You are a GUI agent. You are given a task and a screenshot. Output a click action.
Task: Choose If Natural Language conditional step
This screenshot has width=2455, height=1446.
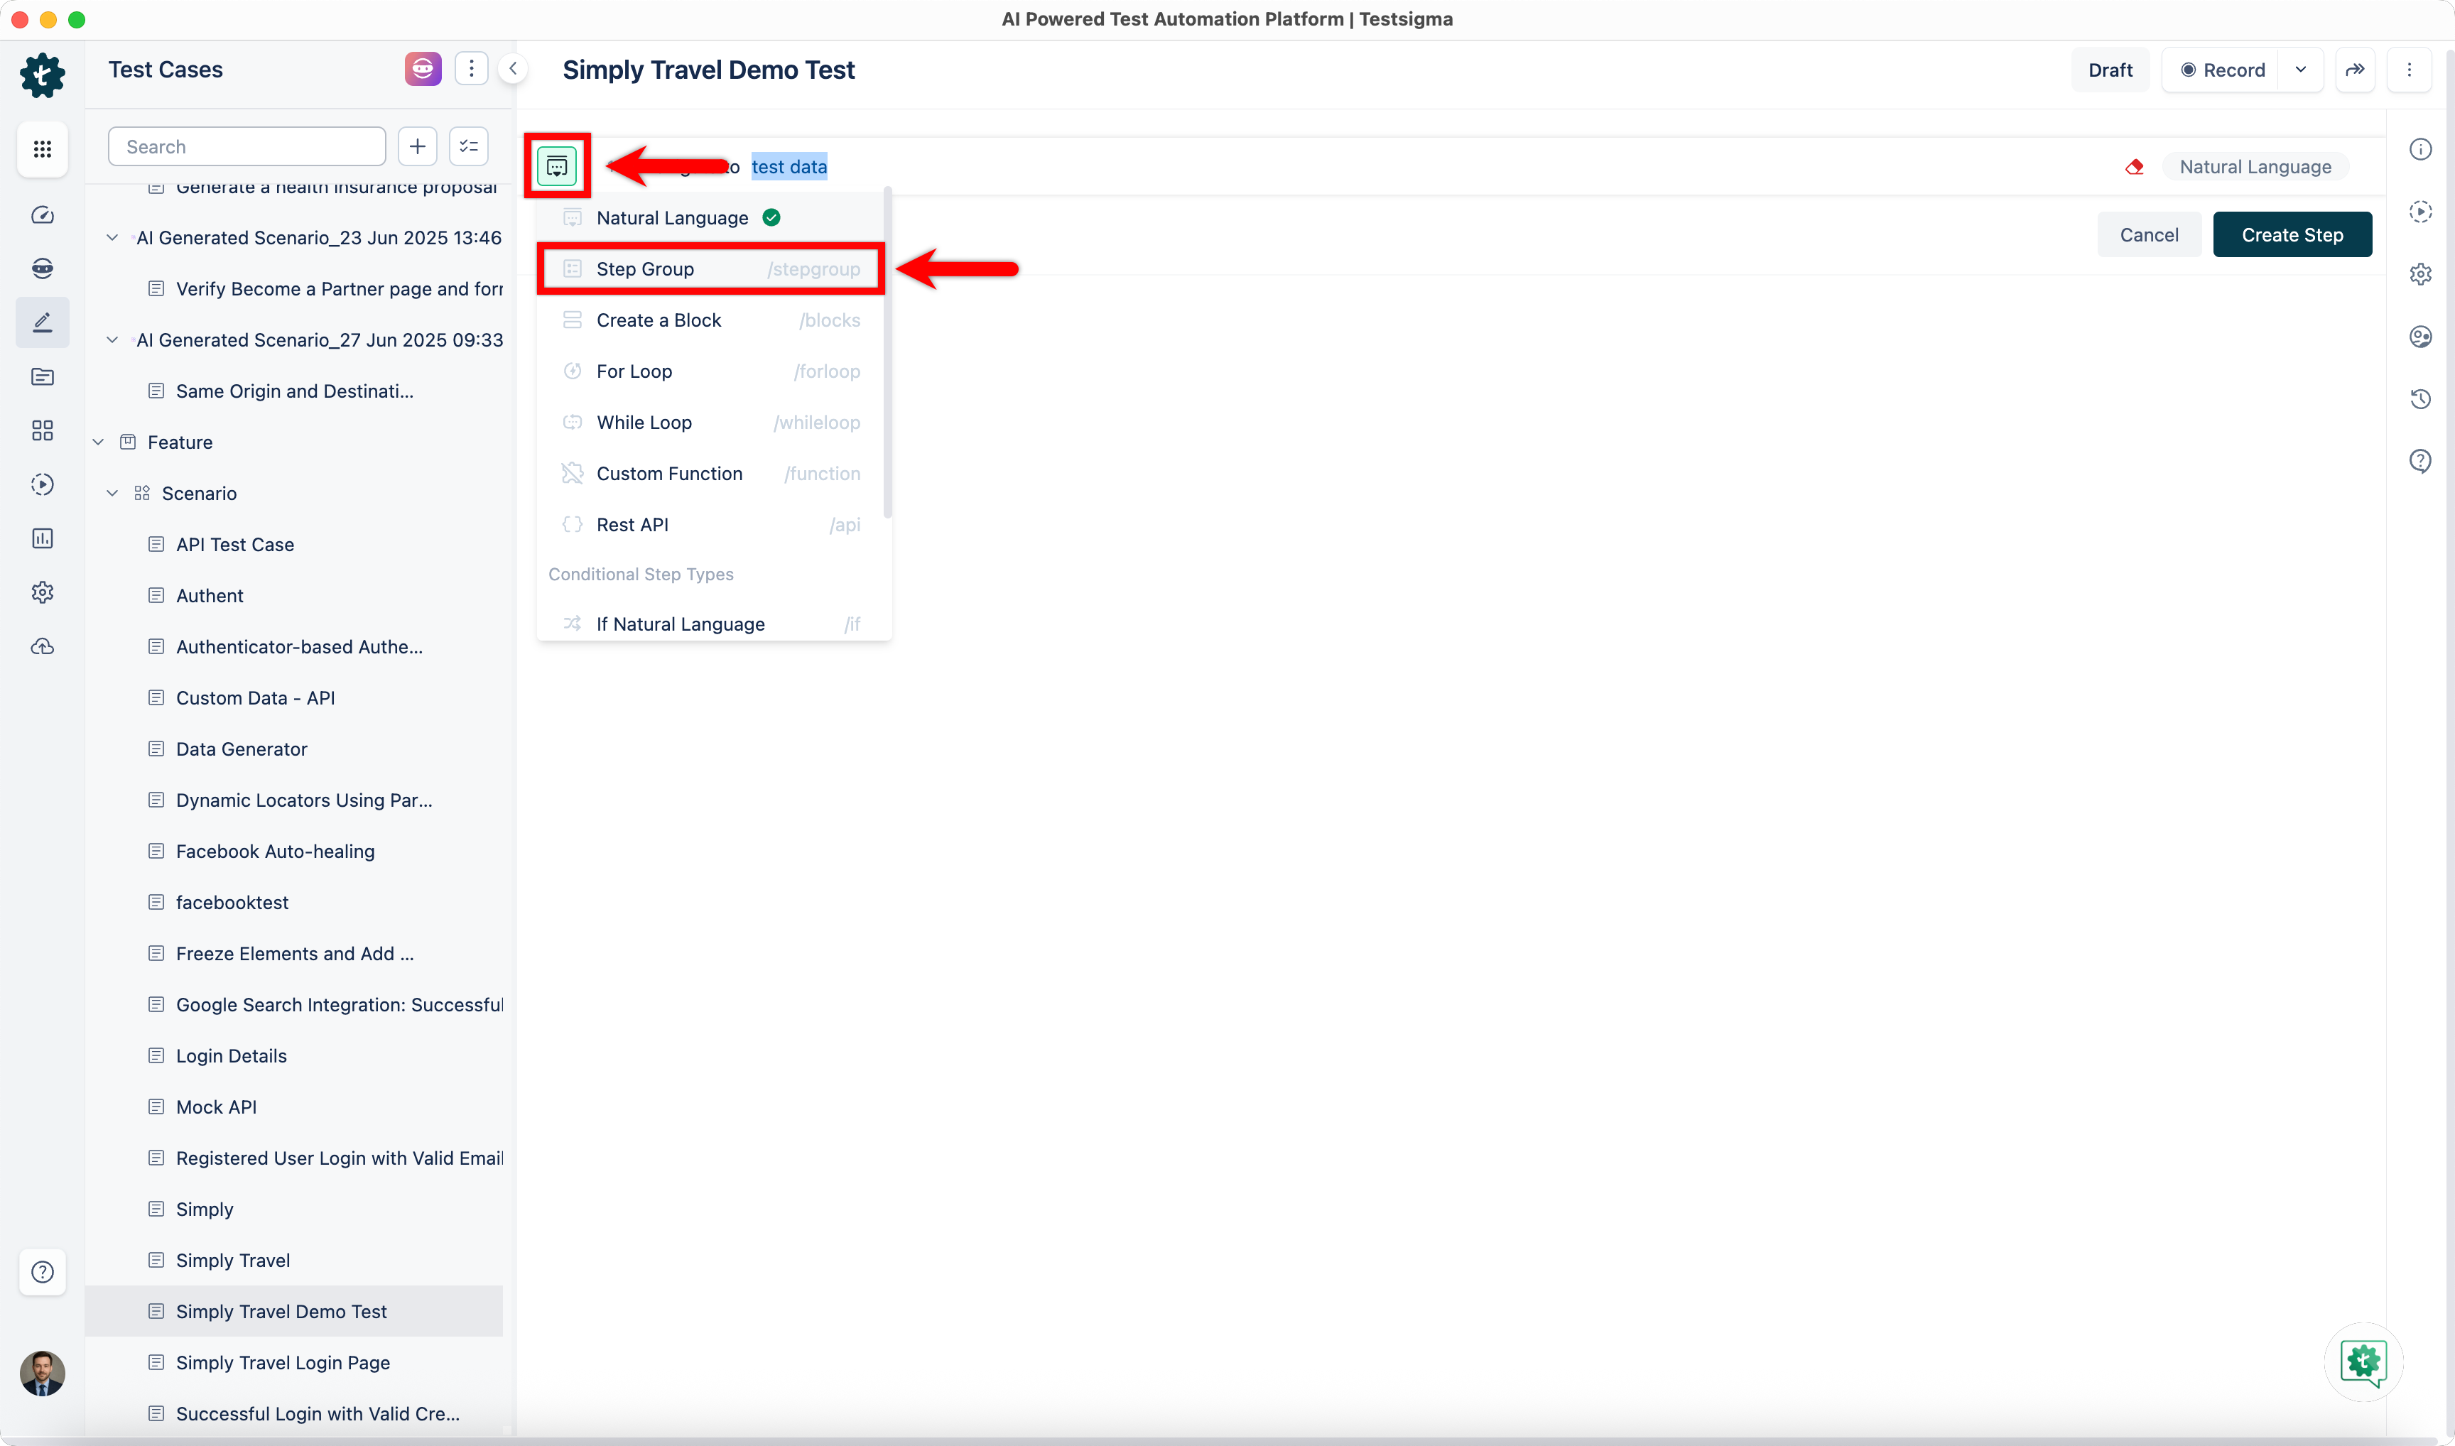click(x=712, y=624)
